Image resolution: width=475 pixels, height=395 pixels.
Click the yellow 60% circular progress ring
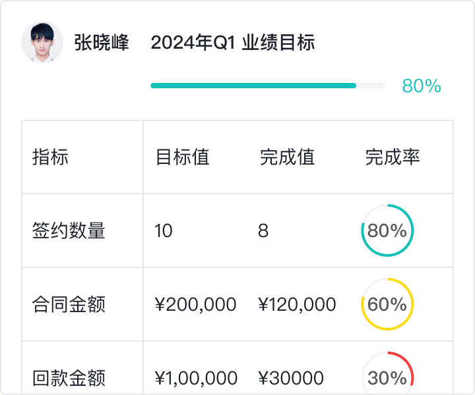pos(387,304)
